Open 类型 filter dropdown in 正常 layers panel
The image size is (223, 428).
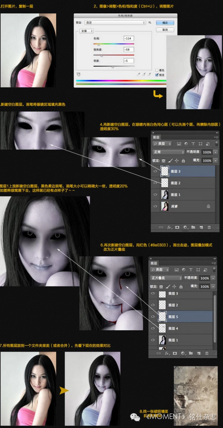162,144
